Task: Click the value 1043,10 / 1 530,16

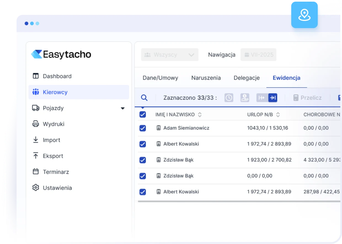Action: coord(268,128)
